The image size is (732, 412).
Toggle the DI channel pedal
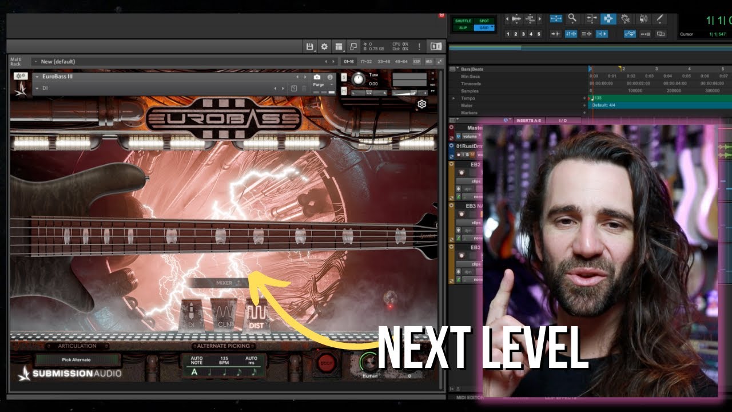pyautogui.click(x=192, y=315)
